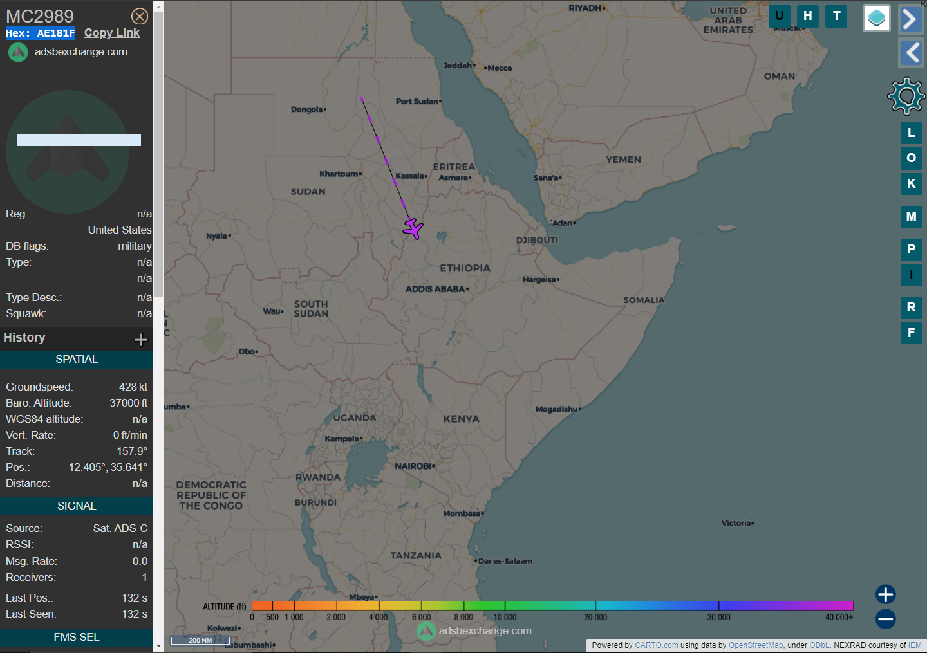Open the IEM attribution link
The image size is (927, 653).
pyautogui.click(x=915, y=645)
